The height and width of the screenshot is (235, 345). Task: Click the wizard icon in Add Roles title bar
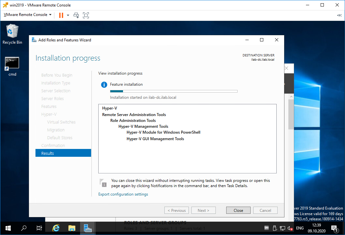click(34, 40)
